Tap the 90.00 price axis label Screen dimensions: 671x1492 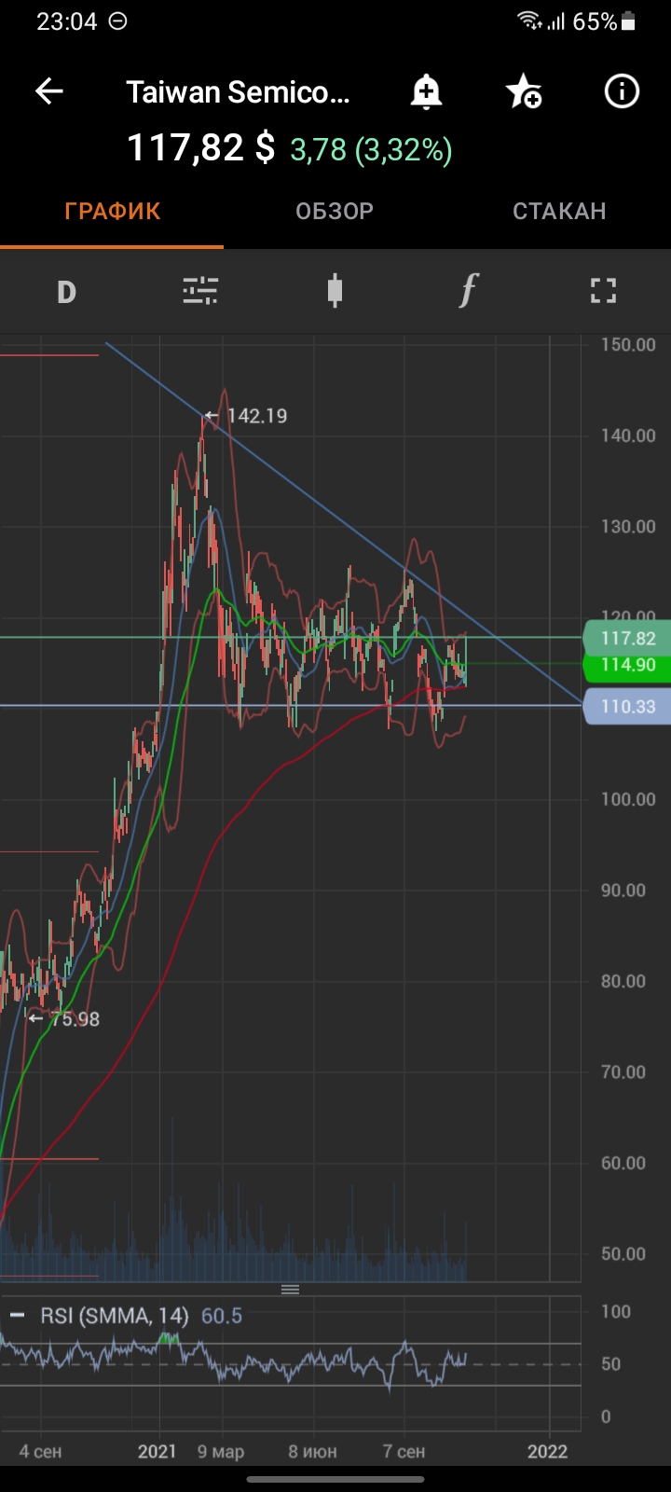(623, 891)
